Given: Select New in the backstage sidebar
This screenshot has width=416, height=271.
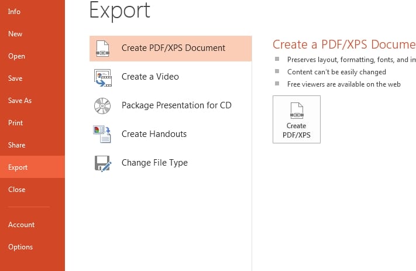Looking at the screenshot, I should click(15, 34).
